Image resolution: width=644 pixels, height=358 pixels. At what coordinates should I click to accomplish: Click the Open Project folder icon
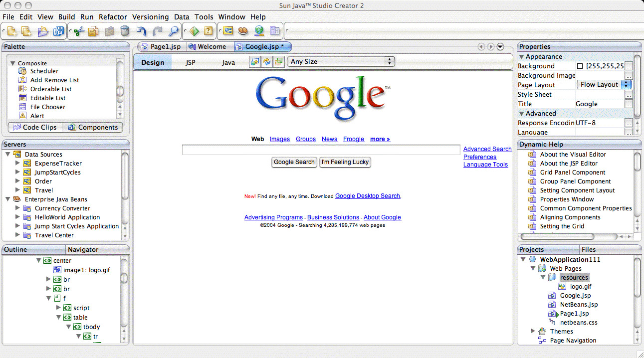pyautogui.click(x=43, y=31)
